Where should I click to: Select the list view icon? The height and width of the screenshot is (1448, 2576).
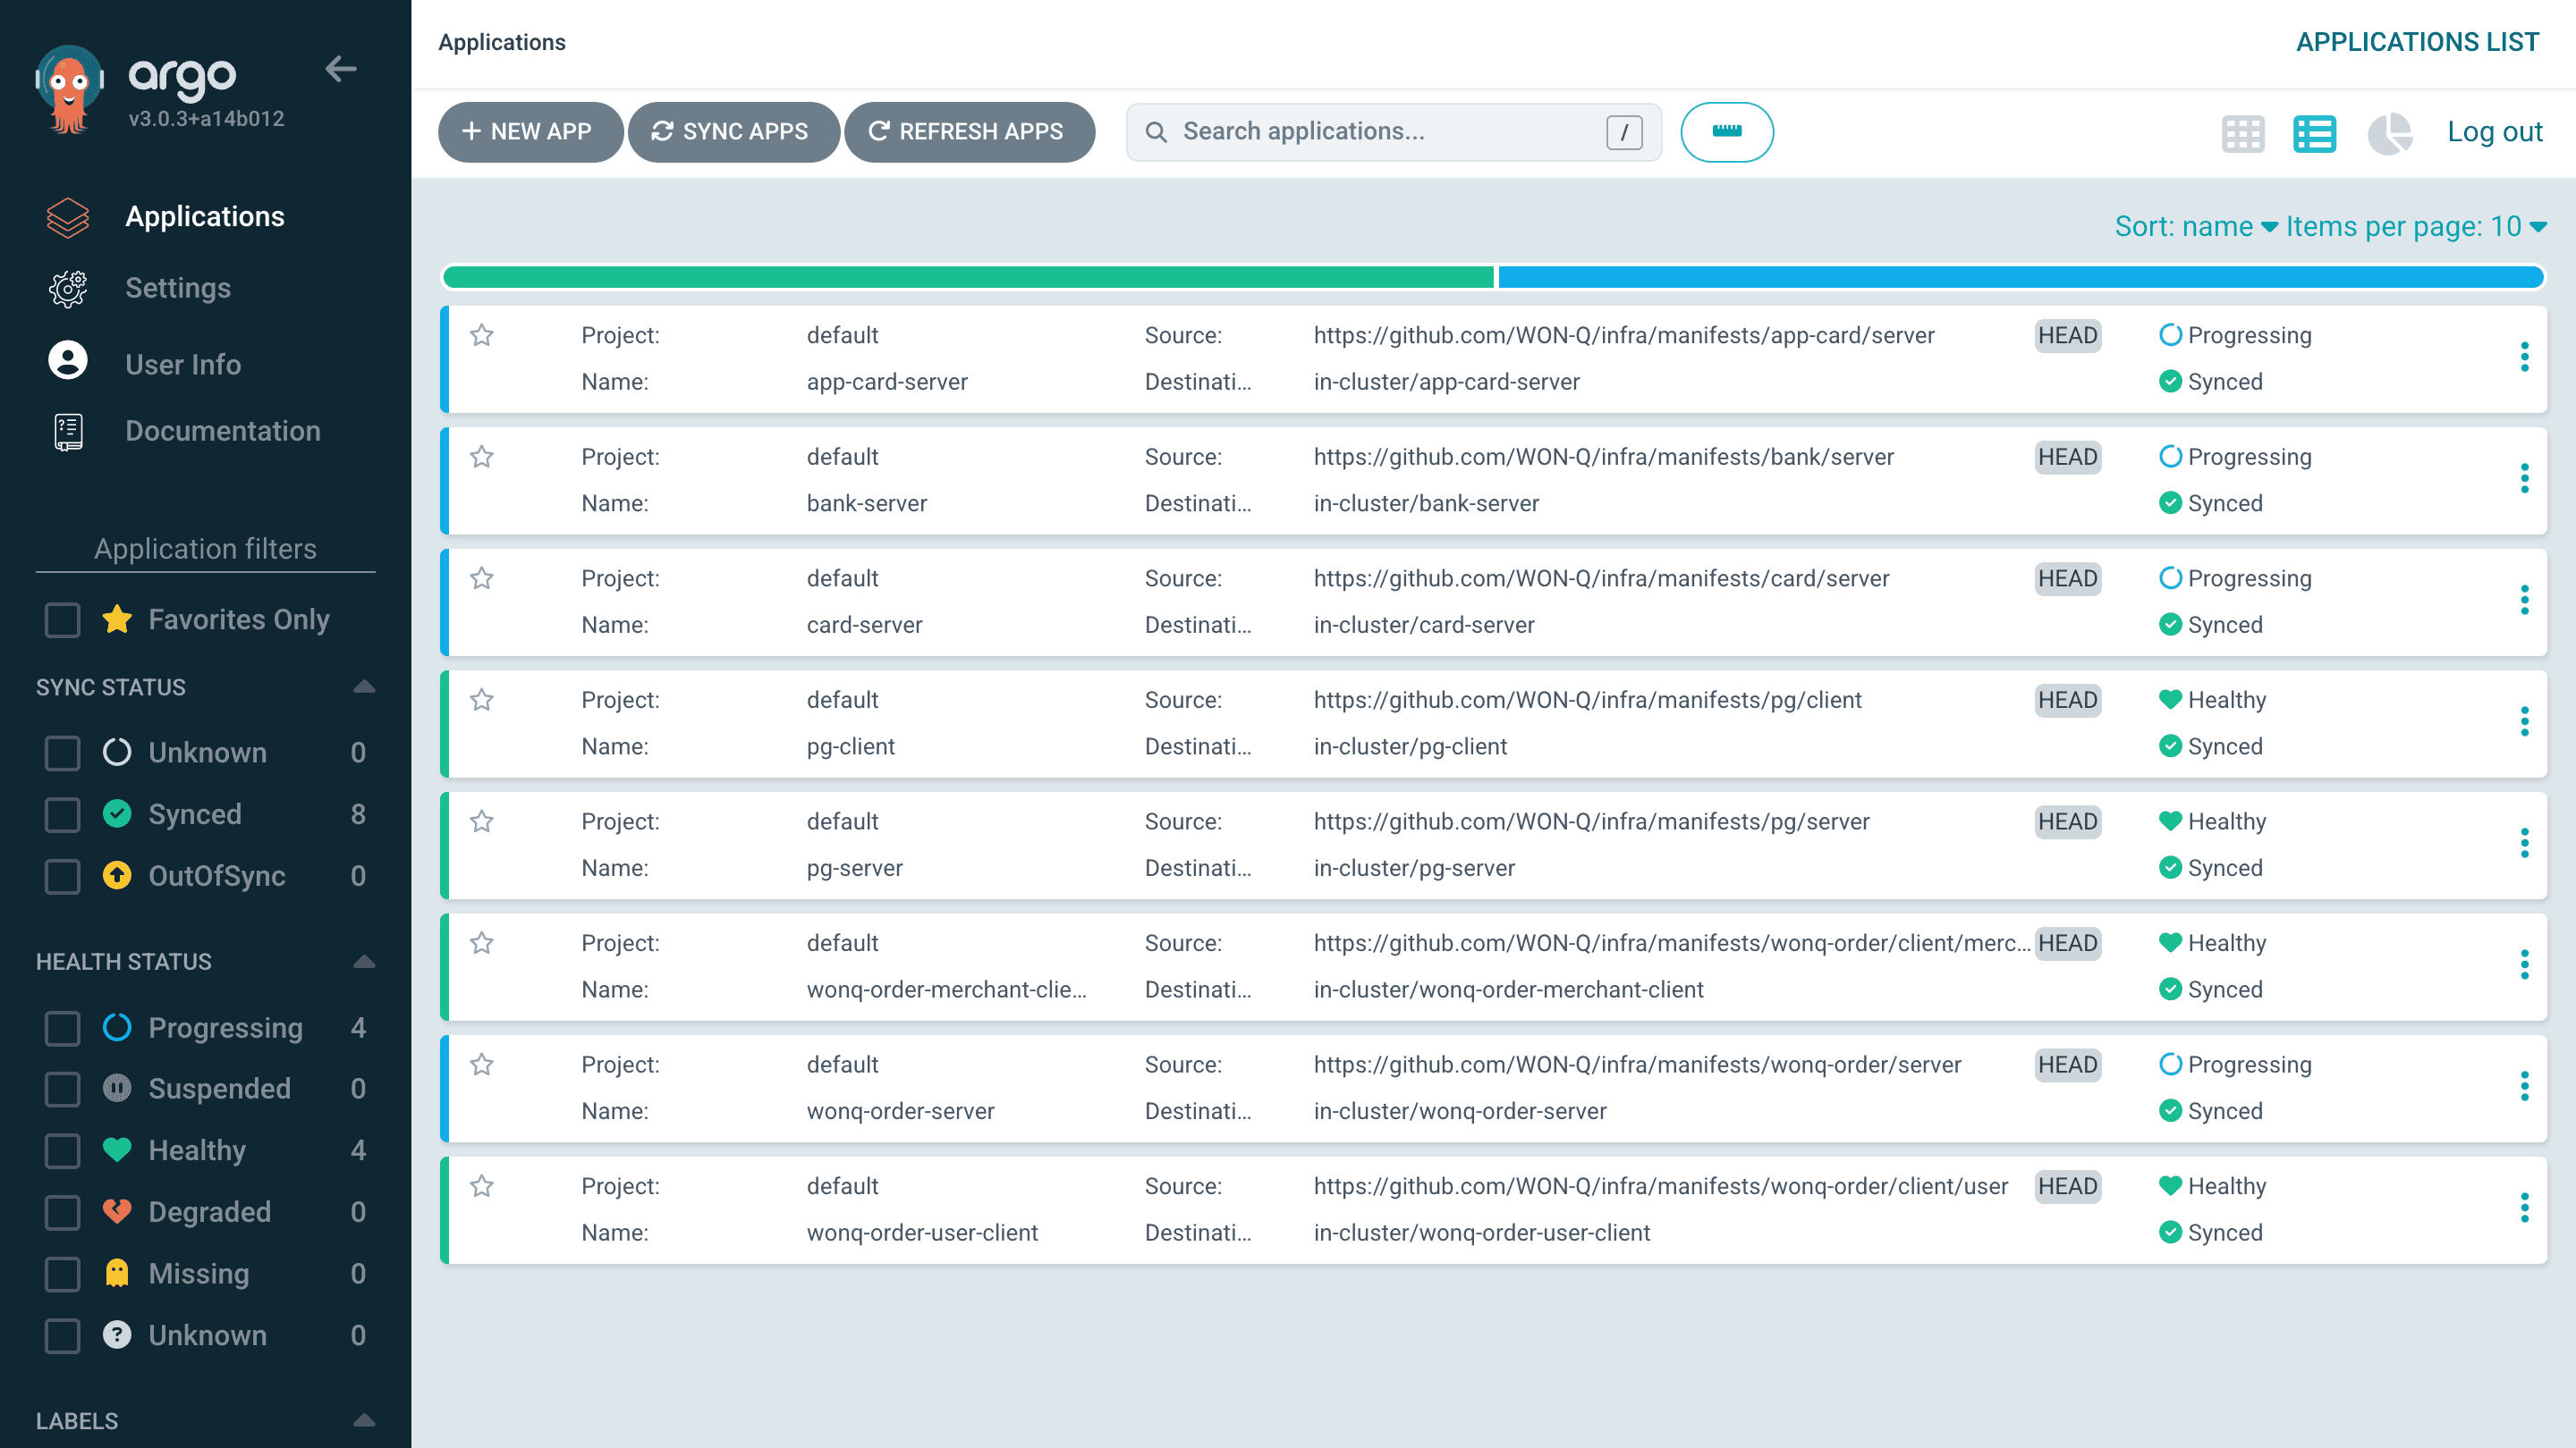[x=2314, y=133]
